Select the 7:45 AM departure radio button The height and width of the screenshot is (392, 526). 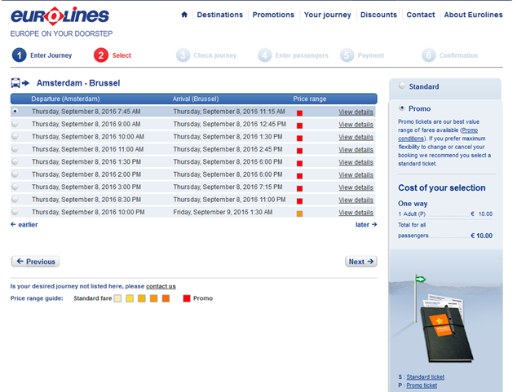[x=15, y=111]
